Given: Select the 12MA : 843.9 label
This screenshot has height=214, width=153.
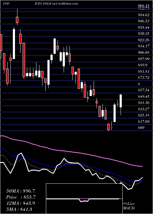Looking at the screenshot, I should 21,203.
